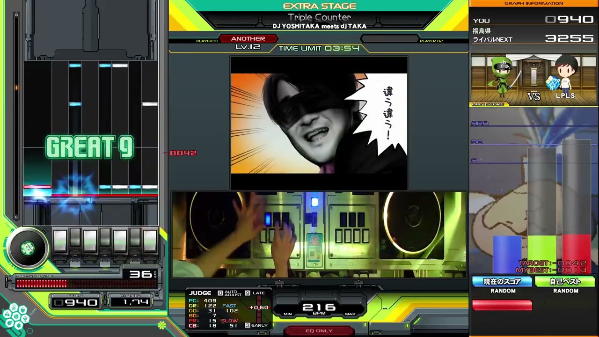Select the 自己ベスト tab
Viewport: 599px width, 337px height.
pos(565,282)
